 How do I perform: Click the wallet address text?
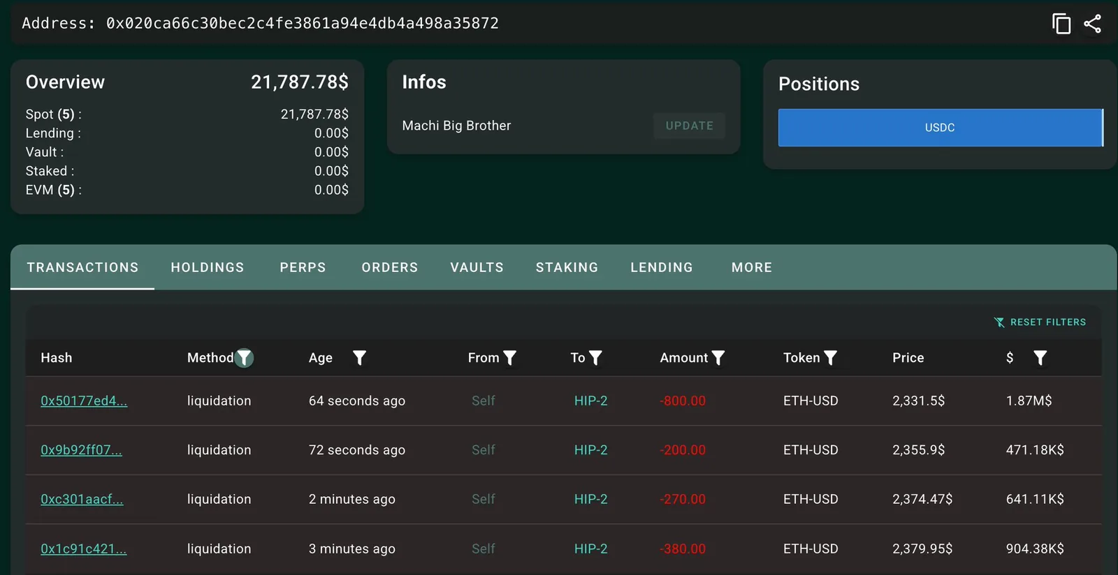click(303, 23)
